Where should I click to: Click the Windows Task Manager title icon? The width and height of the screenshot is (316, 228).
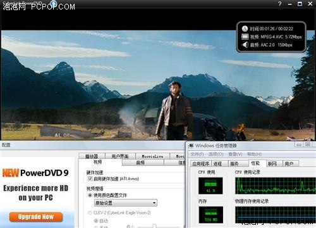191,146
